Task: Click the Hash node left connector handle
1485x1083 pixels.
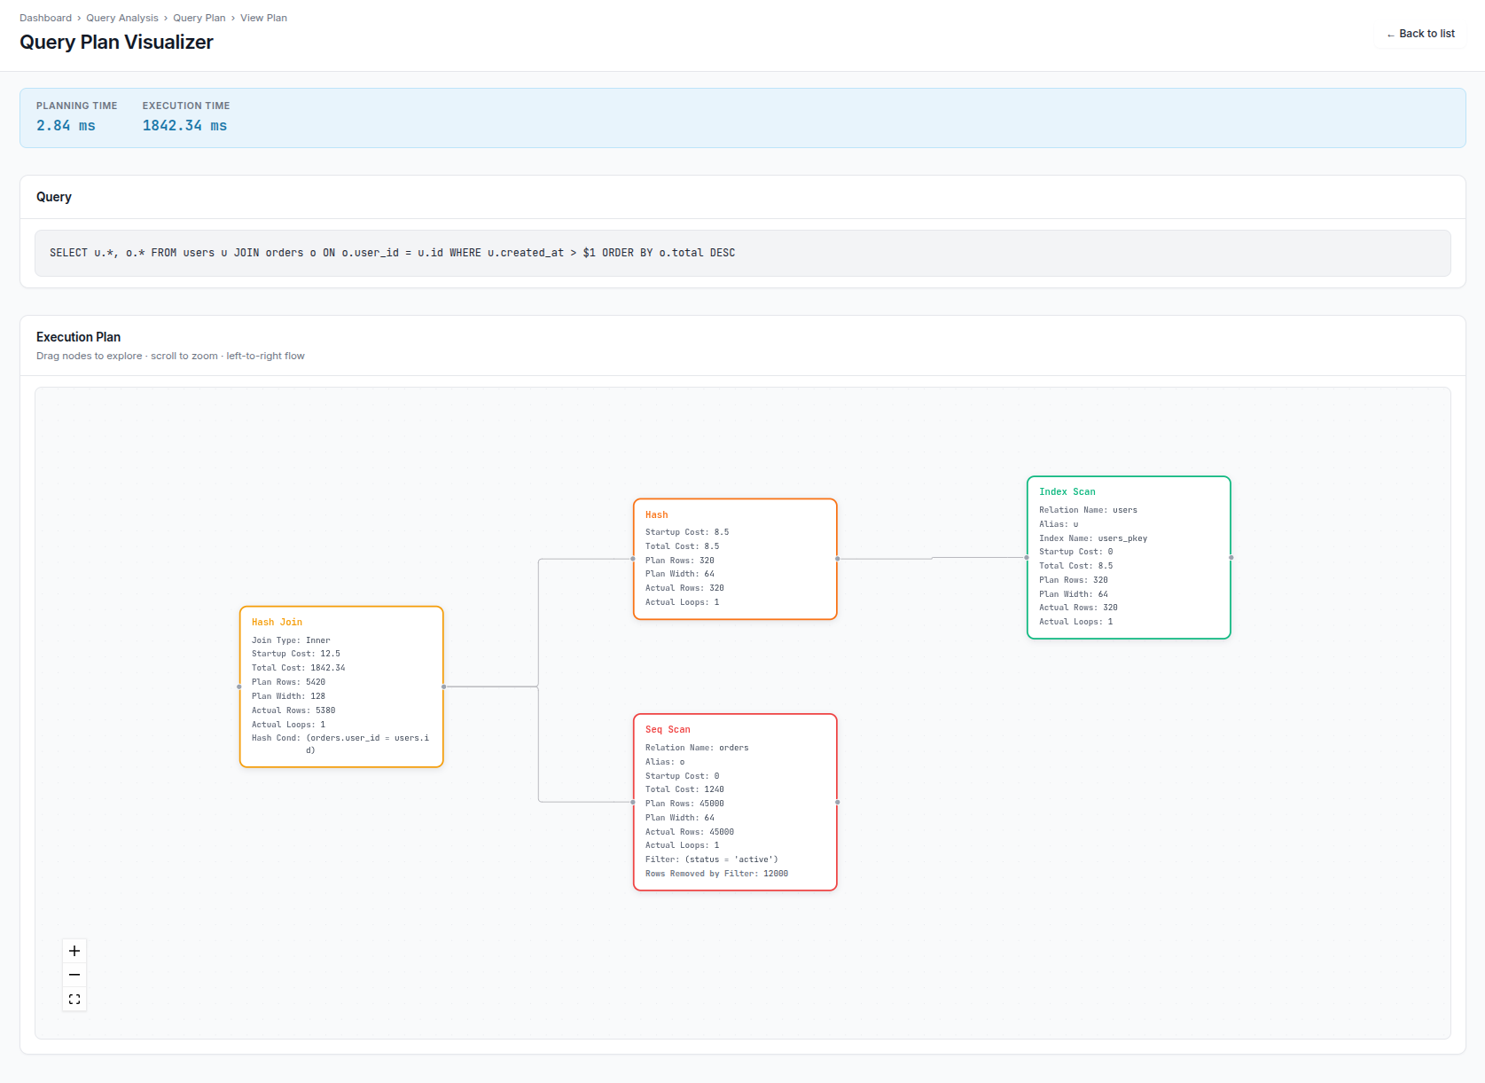Action: click(x=633, y=559)
